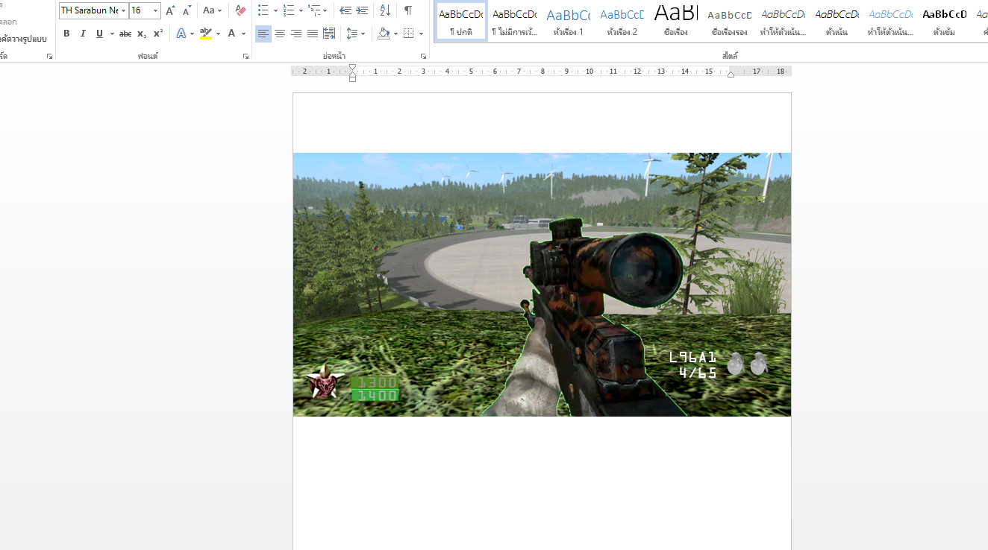Expand highlight color options arrow
Screen dimensions: 988x550
point(218,34)
